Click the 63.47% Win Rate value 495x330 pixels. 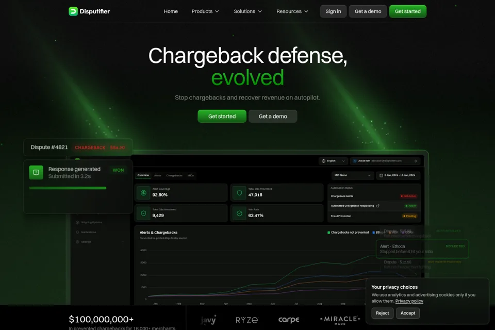tap(256, 216)
